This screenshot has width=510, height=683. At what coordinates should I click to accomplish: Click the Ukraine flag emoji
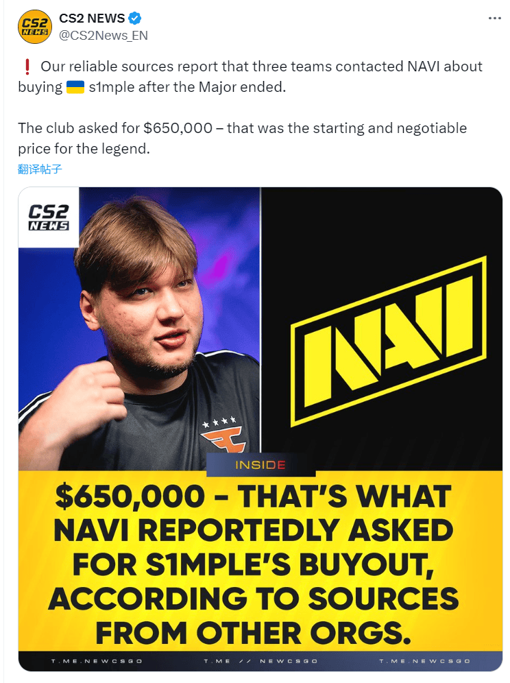(75, 87)
